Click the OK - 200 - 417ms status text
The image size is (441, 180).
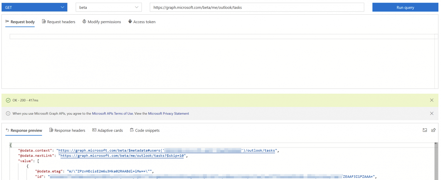26,100
